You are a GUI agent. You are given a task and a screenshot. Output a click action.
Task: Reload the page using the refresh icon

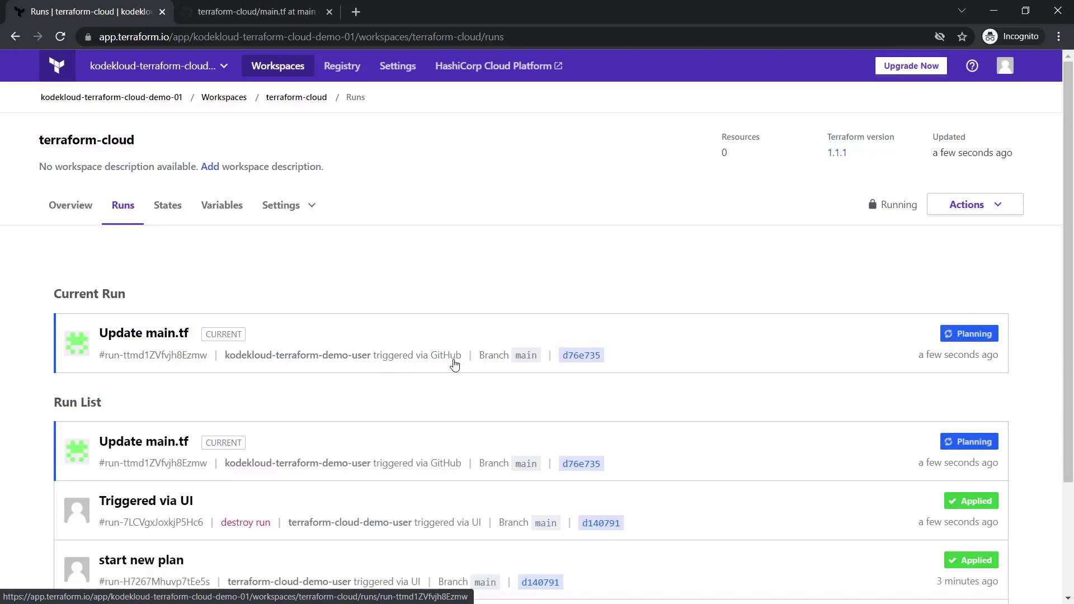tap(60, 37)
